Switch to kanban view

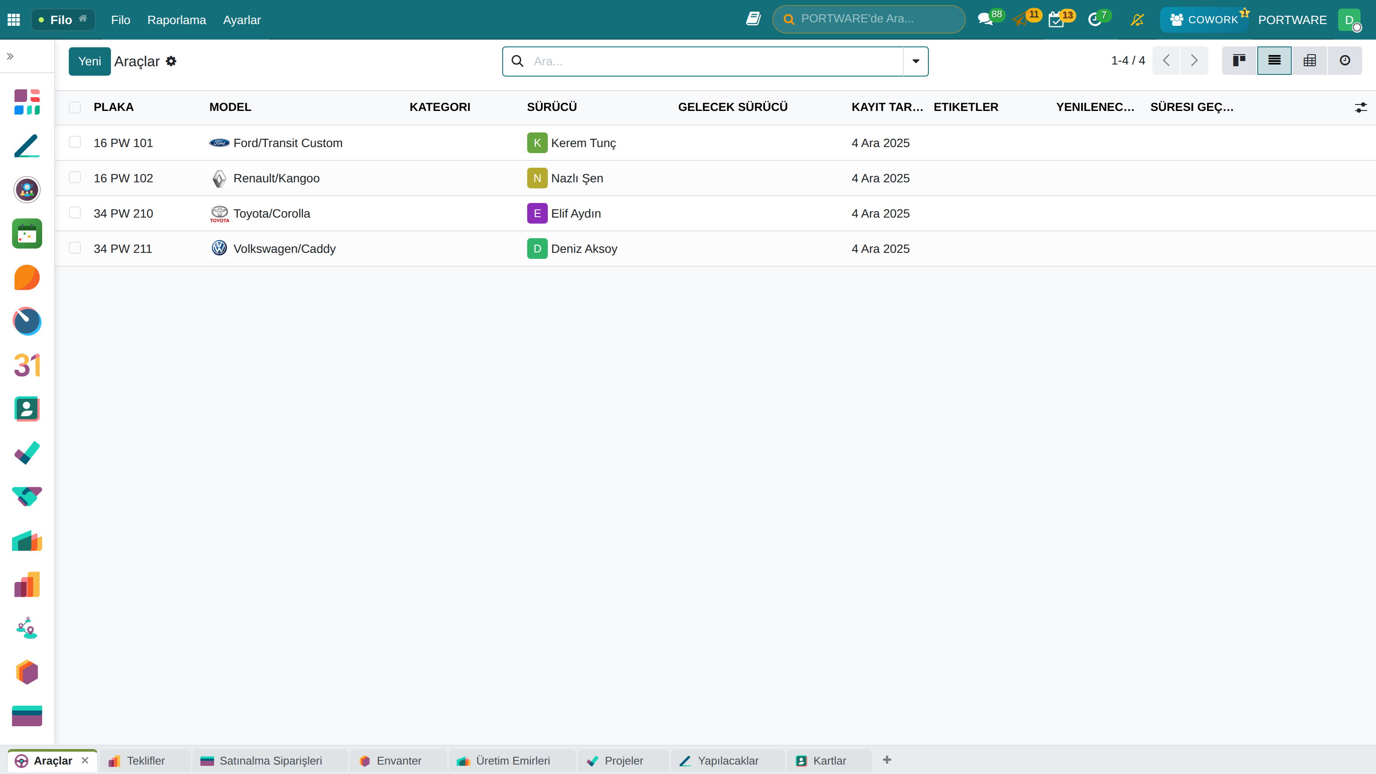click(x=1239, y=60)
